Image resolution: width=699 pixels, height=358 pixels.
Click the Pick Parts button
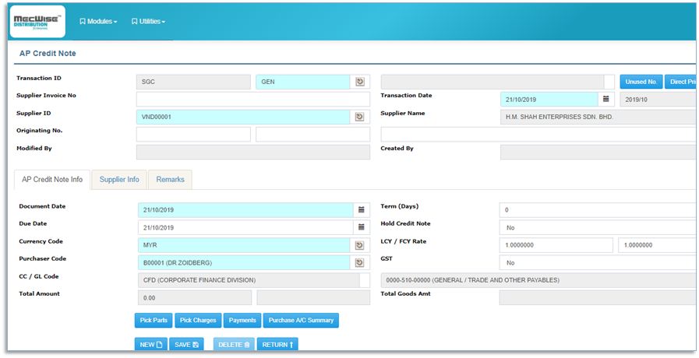click(154, 320)
